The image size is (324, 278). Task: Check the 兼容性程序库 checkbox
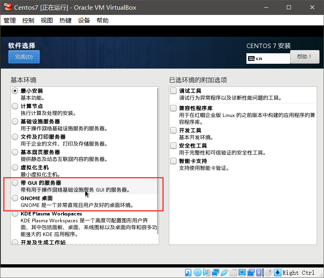click(173, 108)
